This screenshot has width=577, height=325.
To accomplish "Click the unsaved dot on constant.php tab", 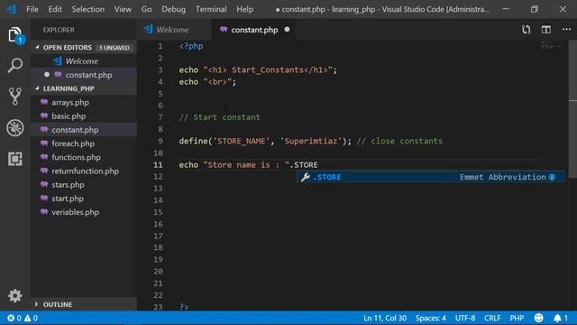I will (287, 30).
